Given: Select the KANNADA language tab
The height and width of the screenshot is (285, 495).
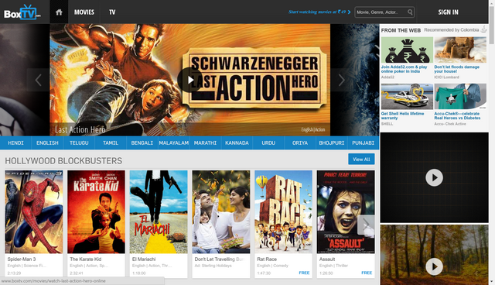Looking at the screenshot, I should tap(237, 142).
